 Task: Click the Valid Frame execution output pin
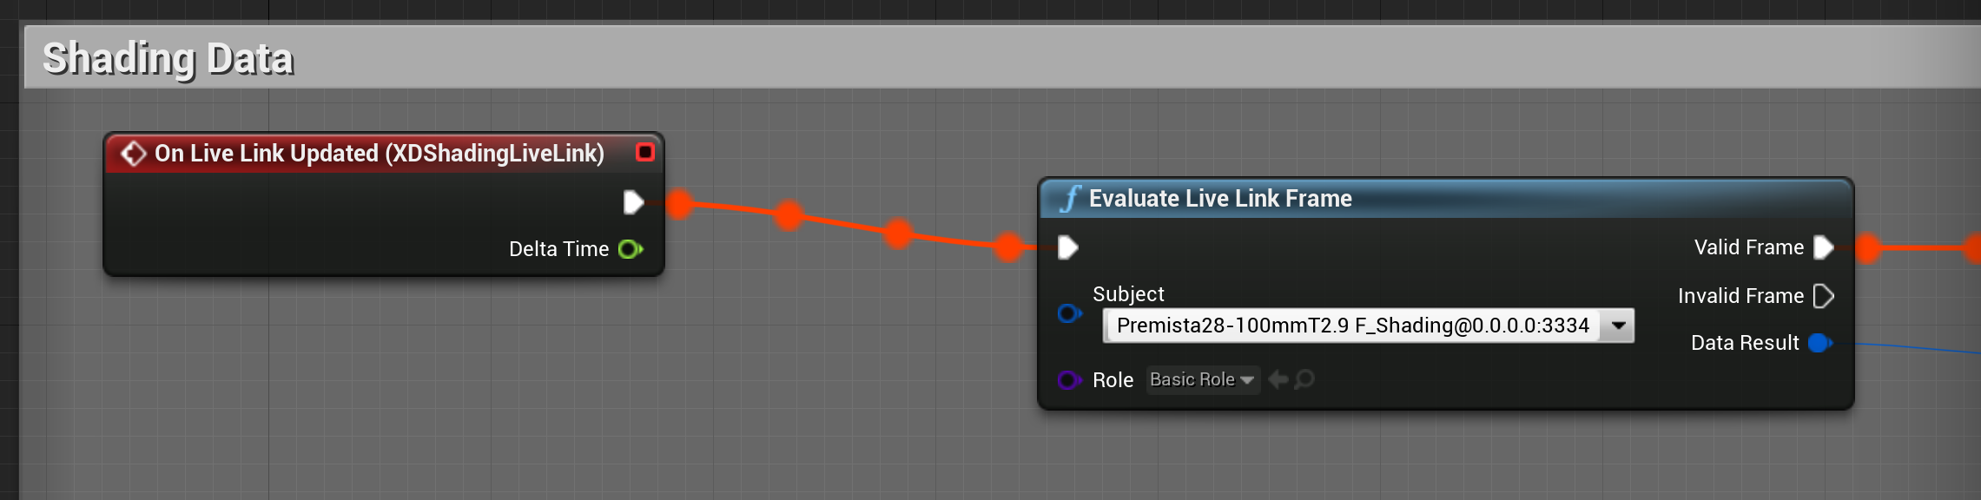click(x=1824, y=247)
